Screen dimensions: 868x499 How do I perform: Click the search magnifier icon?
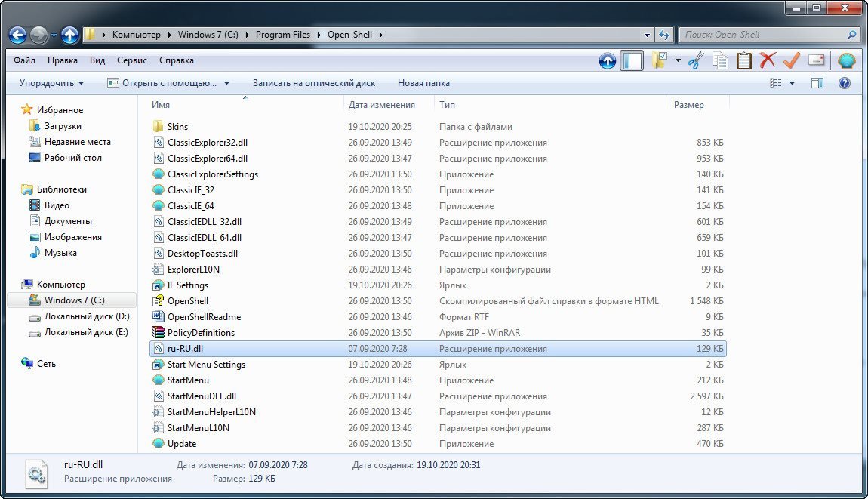(851, 35)
